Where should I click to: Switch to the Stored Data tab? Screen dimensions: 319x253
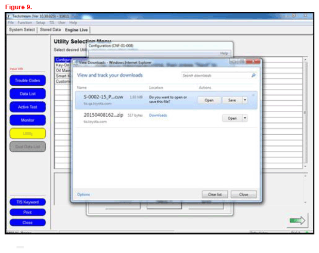tap(51, 30)
